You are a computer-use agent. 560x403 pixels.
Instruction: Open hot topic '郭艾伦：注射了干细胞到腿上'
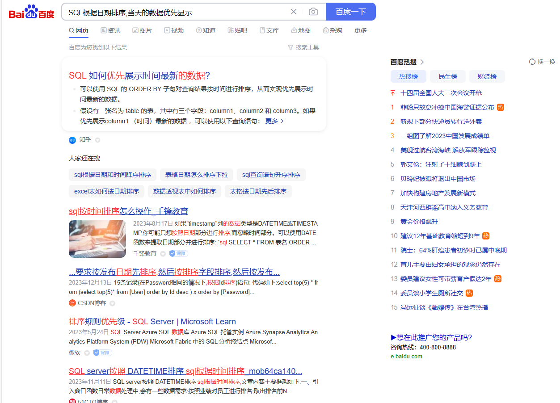point(441,164)
